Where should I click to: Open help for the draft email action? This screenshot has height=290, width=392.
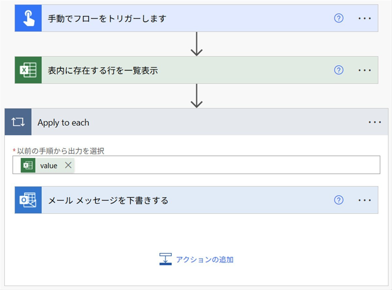tap(339, 200)
